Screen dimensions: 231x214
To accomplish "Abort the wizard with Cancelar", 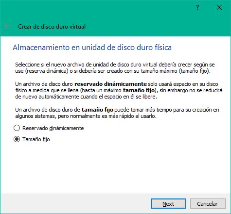I will click(x=208, y=204).
